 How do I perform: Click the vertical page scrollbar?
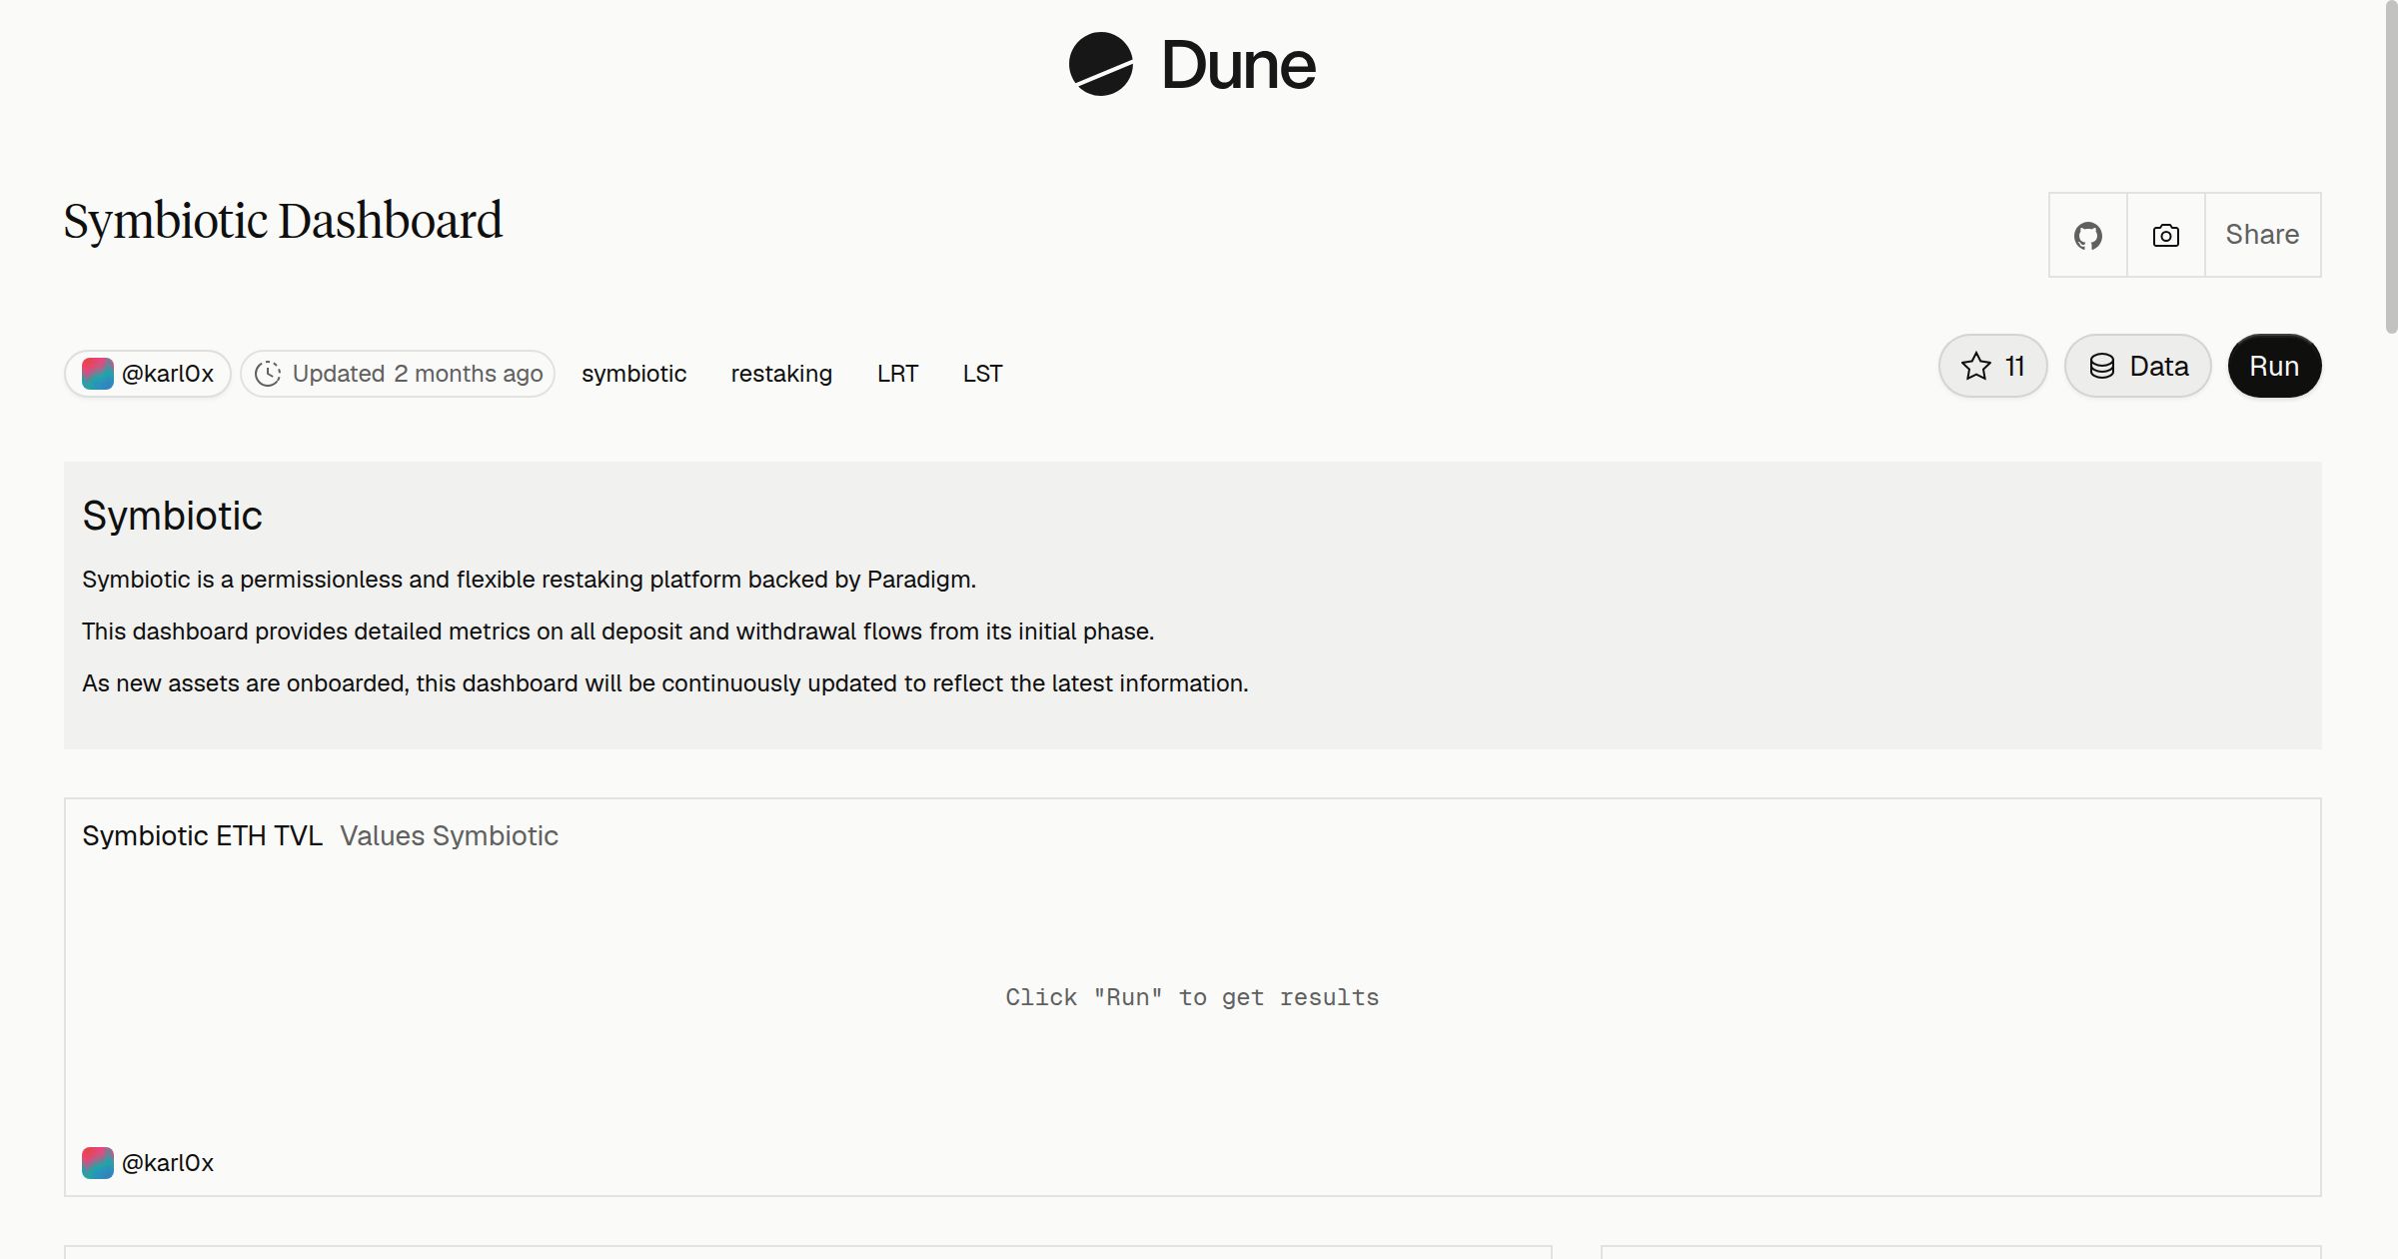(x=2391, y=167)
